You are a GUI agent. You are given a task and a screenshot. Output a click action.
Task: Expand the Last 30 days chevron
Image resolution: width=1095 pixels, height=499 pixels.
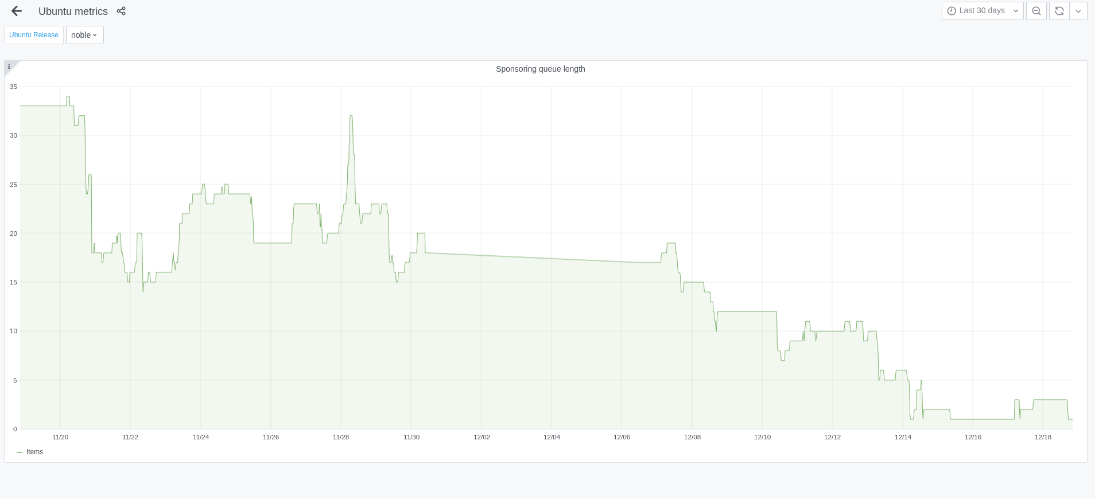(1016, 11)
